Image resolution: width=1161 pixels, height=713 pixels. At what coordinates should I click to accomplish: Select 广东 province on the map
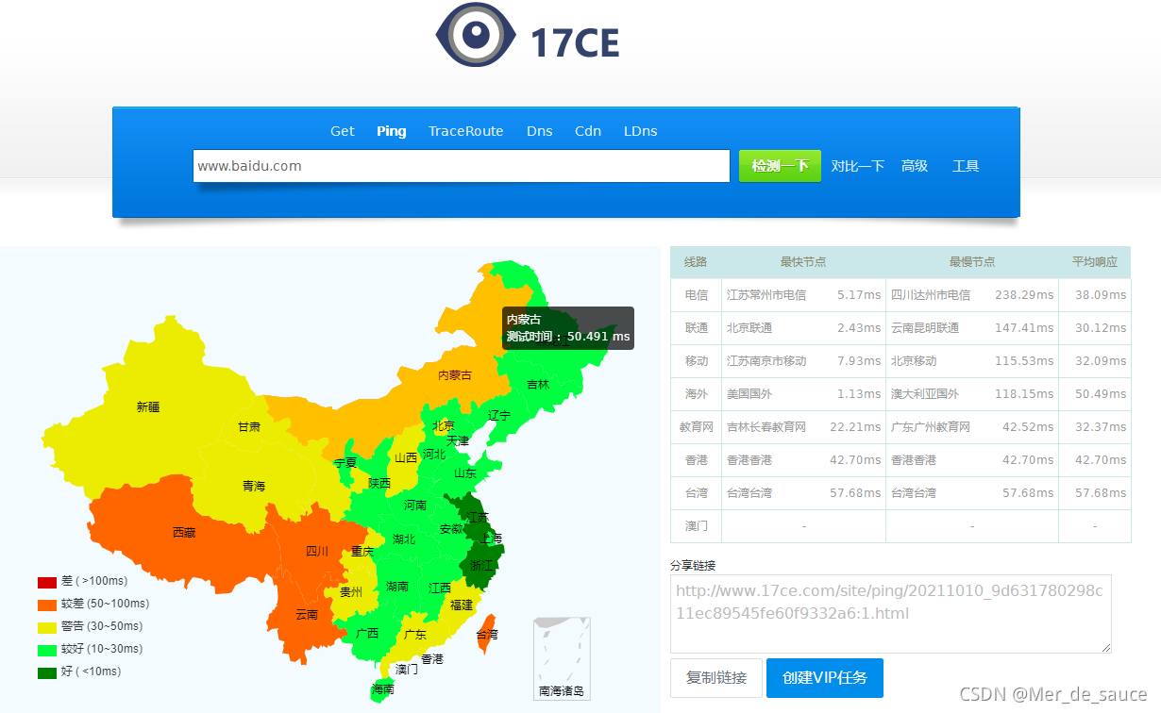pyautogui.click(x=415, y=635)
